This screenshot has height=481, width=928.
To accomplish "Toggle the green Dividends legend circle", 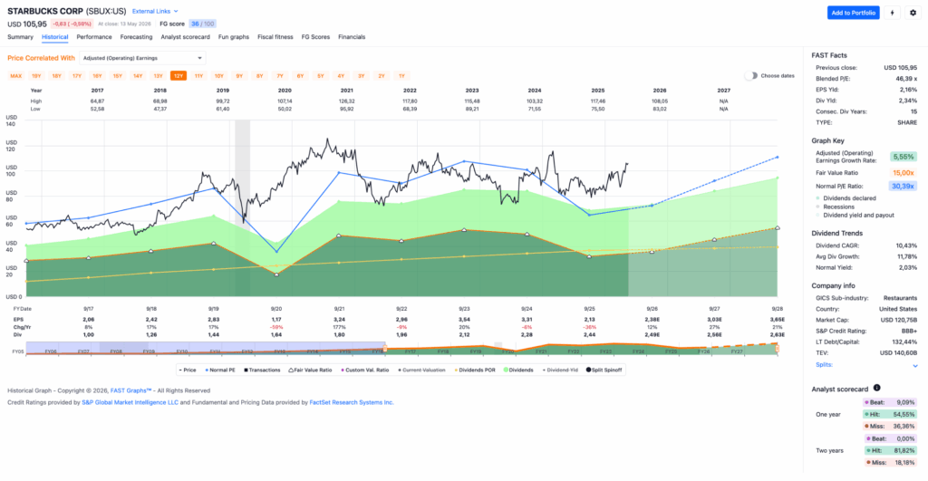I will [506, 370].
